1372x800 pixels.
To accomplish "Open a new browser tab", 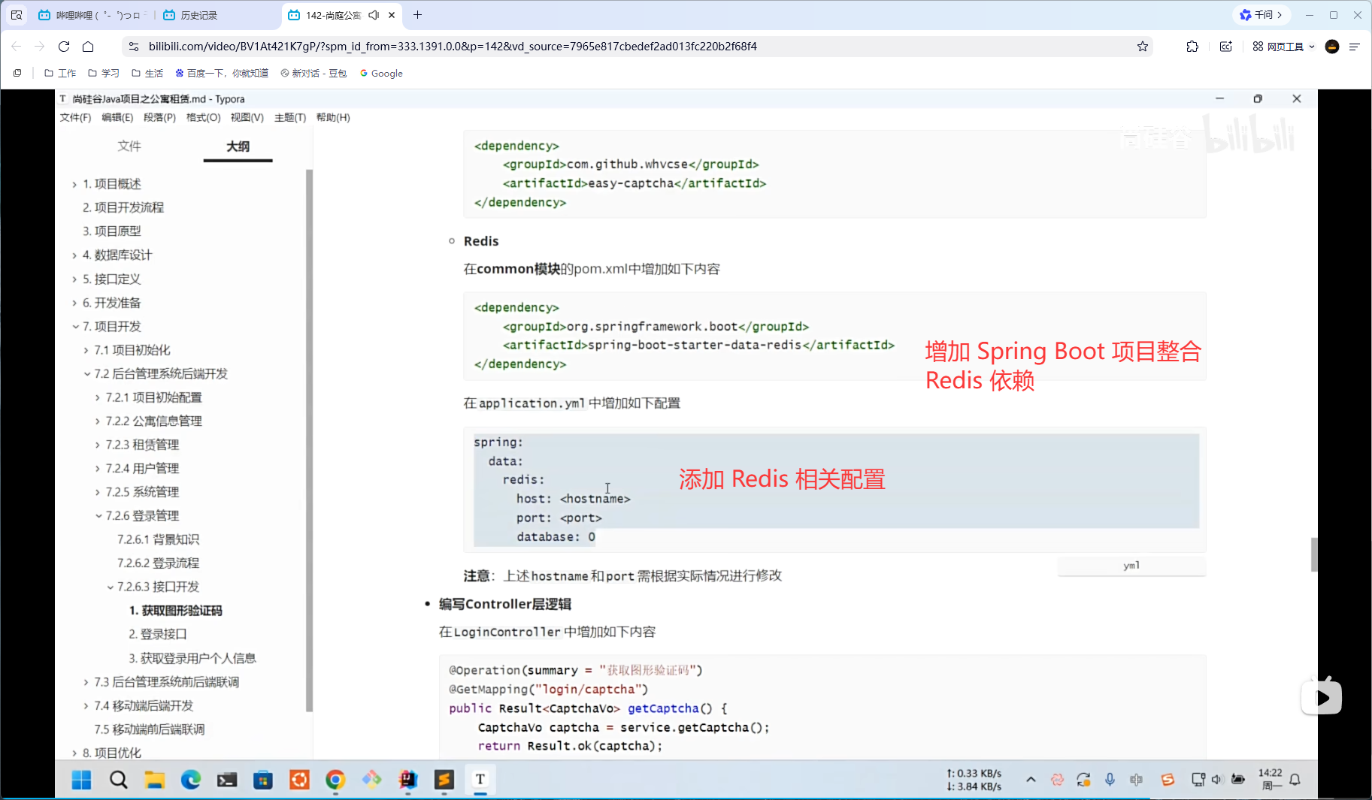I will pos(418,15).
